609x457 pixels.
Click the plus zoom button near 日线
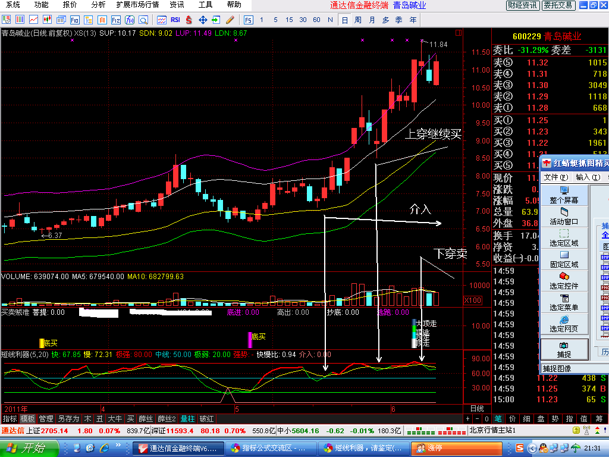[468, 419]
